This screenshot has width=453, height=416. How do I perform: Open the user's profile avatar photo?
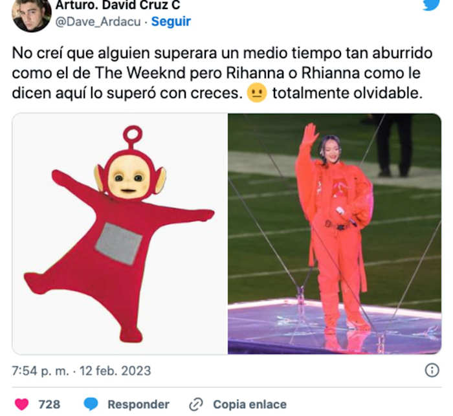pyautogui.click(x=32, y=15)
